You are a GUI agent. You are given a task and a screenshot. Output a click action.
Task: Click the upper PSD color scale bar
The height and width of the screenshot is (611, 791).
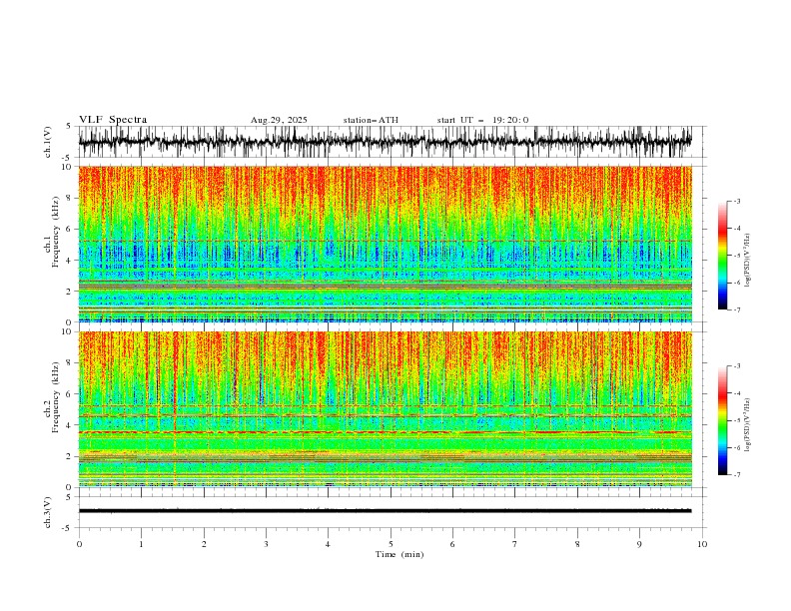[x=722, y=256]
